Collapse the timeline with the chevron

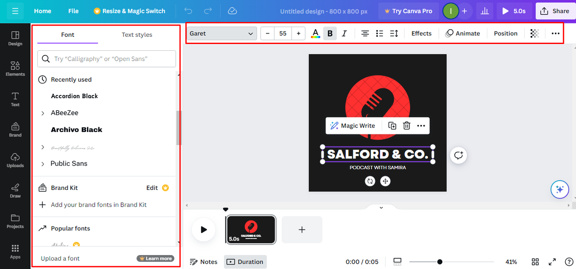click(x=381, y=207)
